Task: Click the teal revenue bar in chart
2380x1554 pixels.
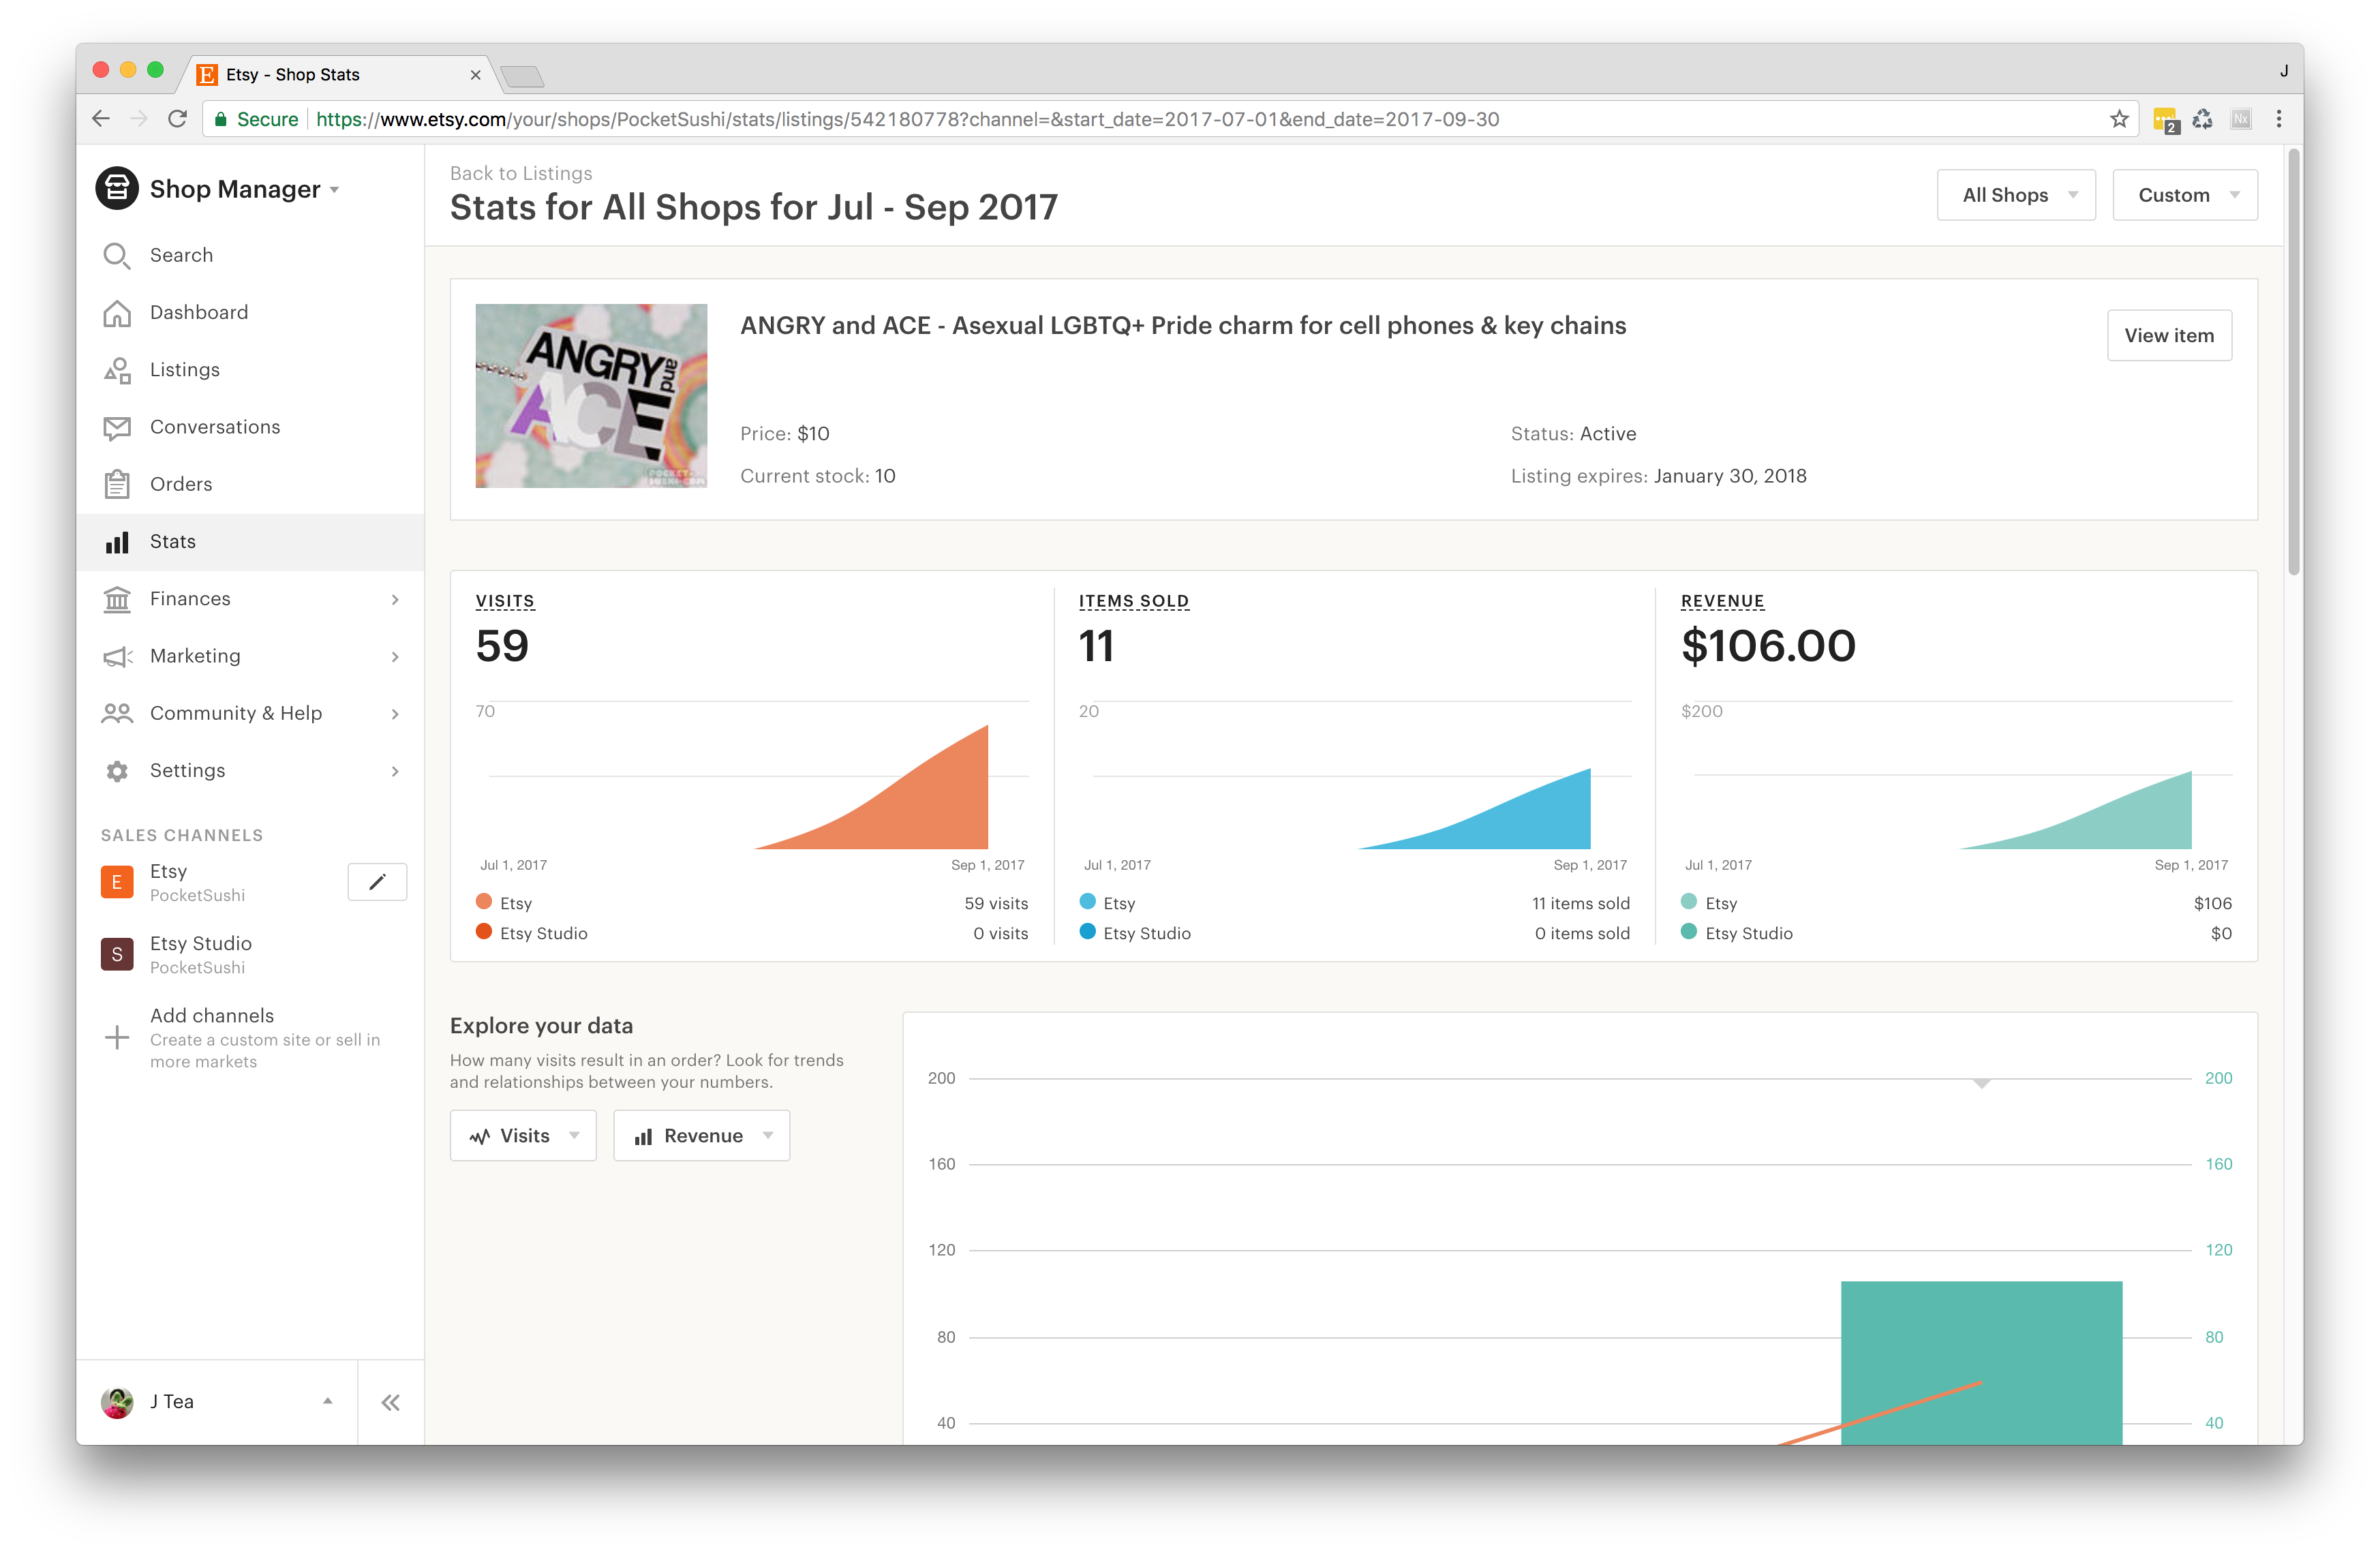Action: coord(1981,1363)
